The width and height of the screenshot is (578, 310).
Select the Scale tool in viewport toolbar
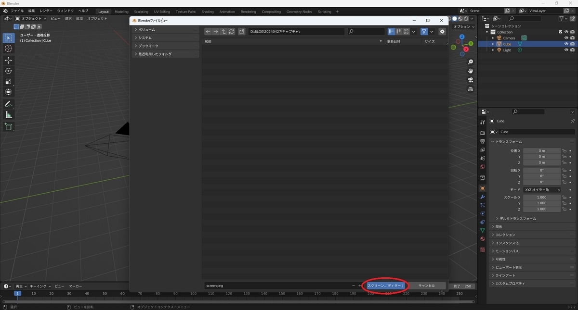[9, 81]
